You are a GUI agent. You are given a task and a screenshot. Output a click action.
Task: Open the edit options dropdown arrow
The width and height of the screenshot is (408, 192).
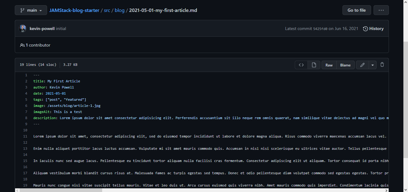[372, 65]
